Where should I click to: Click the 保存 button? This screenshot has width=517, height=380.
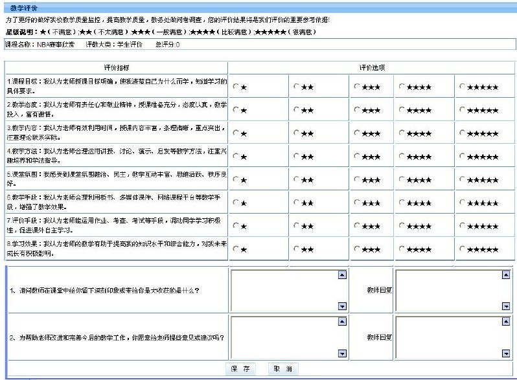(x=240, y=368)
